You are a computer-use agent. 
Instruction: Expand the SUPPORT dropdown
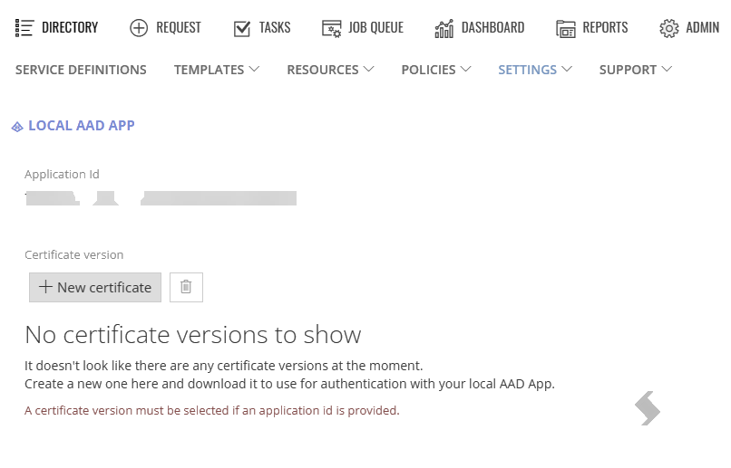tap(636, 70)
